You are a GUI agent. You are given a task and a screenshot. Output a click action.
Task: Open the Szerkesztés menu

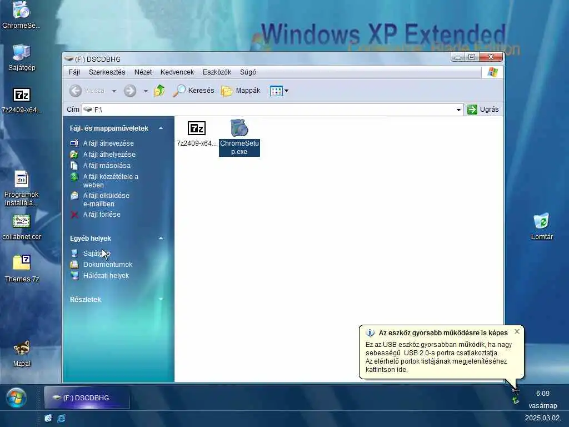107,72
